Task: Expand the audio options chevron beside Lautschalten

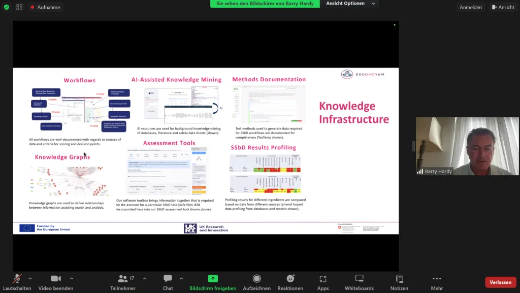Action: (30, 278)
